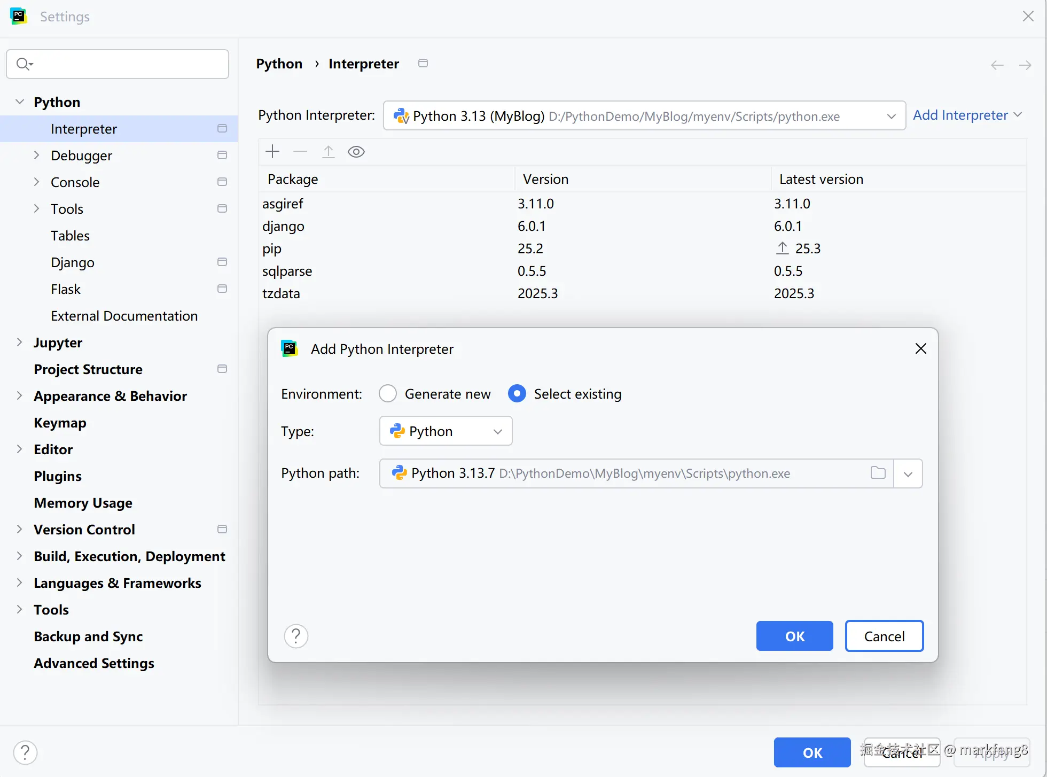Click the browse folder icon in Python path

(878, 473)
